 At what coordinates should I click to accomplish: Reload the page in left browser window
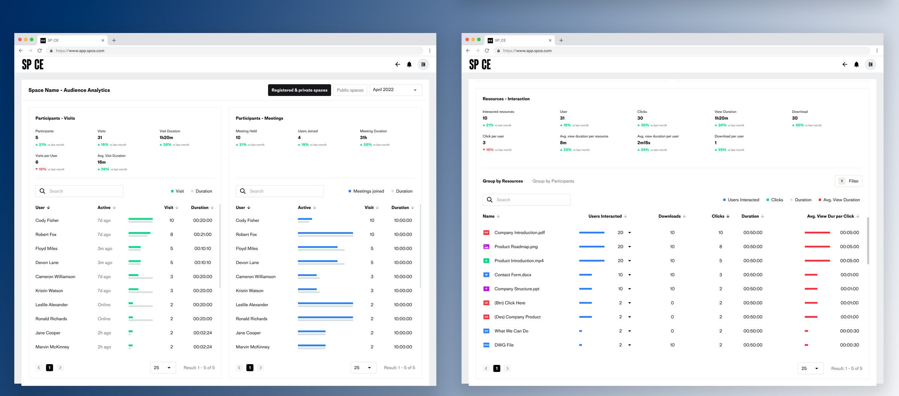39,51
